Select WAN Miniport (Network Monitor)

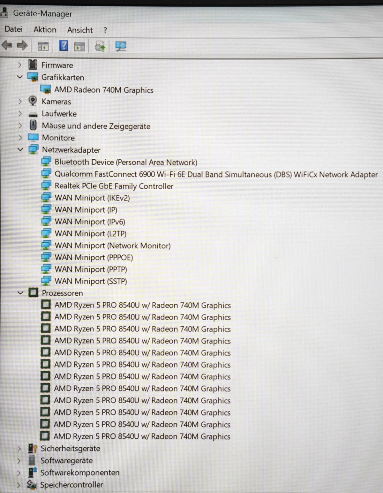click(x=113, y=245)
